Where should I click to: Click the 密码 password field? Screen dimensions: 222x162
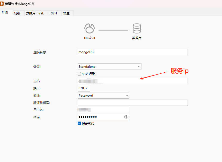(103, 117)
